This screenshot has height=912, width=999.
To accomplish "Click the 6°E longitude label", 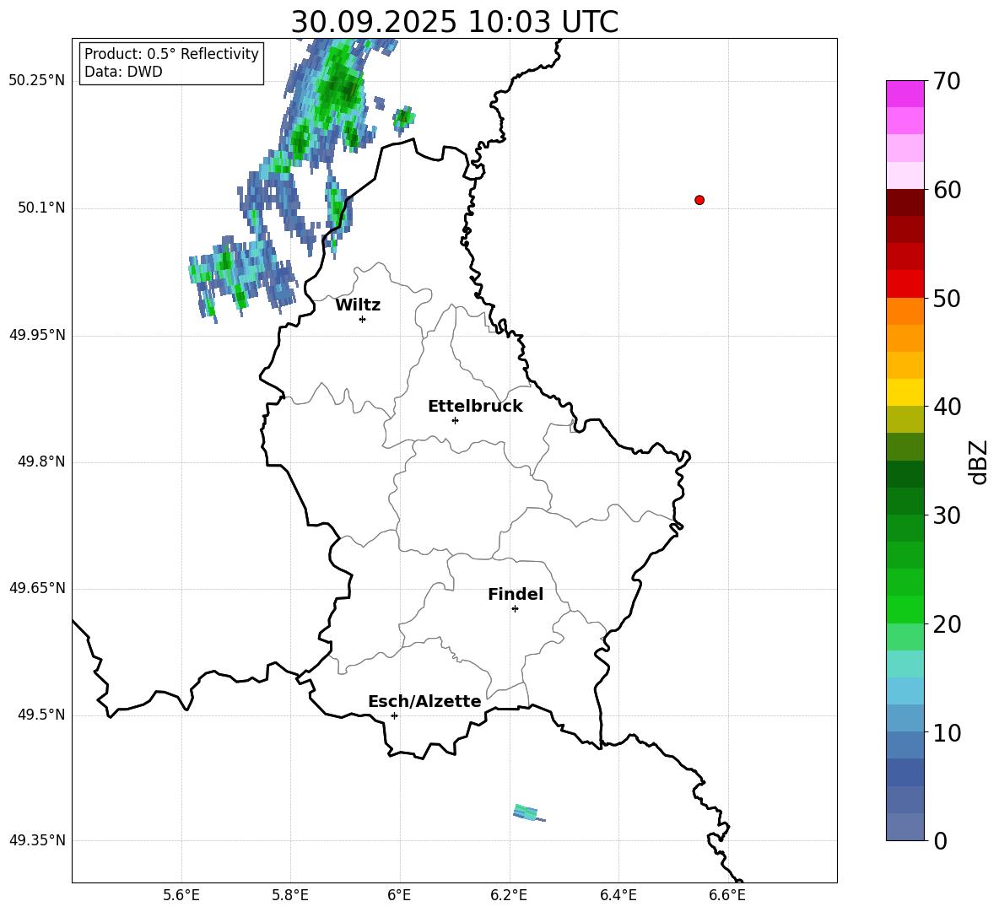I will [399, 895].
